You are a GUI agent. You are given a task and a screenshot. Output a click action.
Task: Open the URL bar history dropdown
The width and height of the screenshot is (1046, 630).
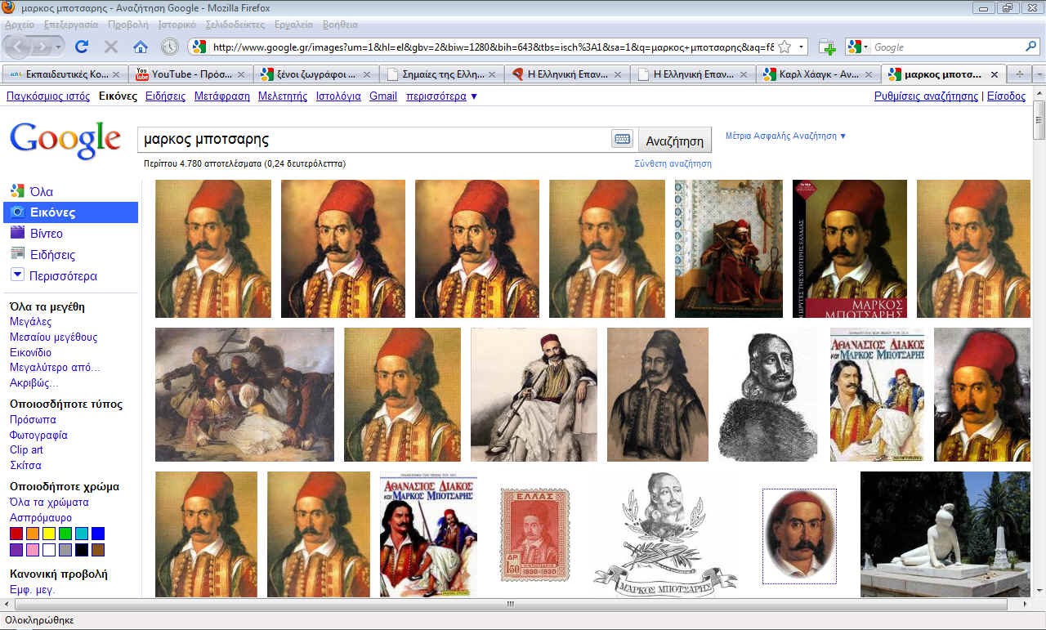(802, 47)
